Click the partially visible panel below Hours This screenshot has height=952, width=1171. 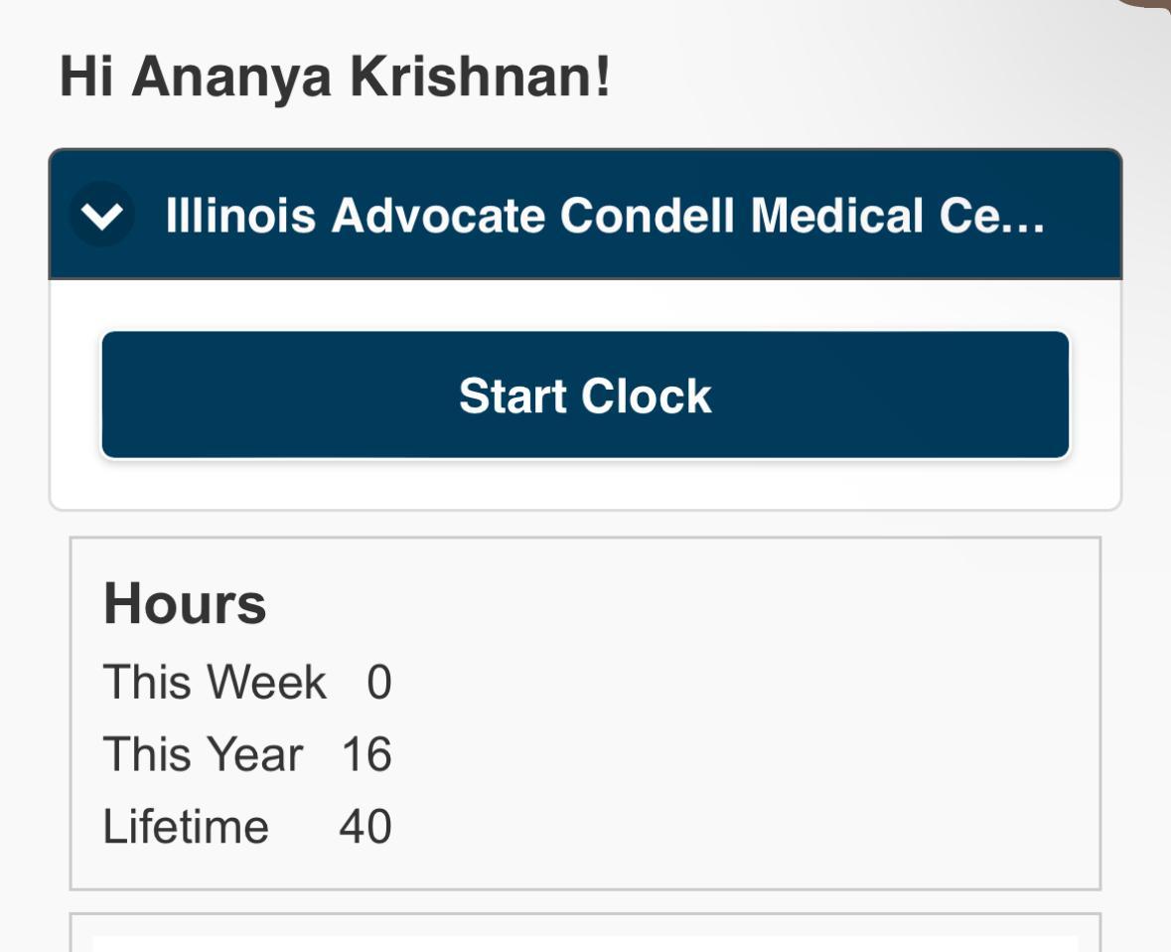pos(585,934)
